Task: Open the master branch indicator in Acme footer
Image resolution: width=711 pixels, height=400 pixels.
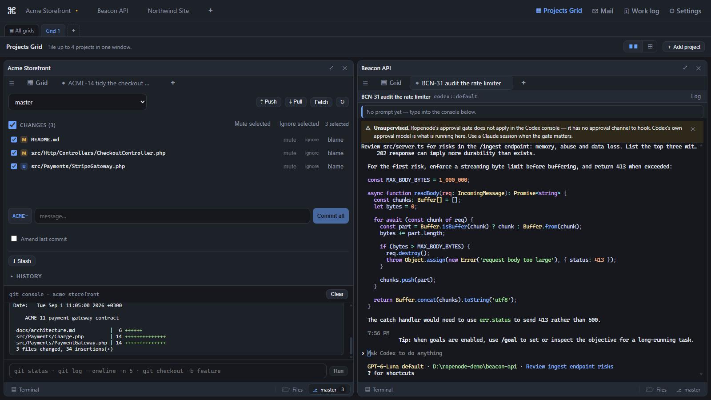Action: pos(329,390)
